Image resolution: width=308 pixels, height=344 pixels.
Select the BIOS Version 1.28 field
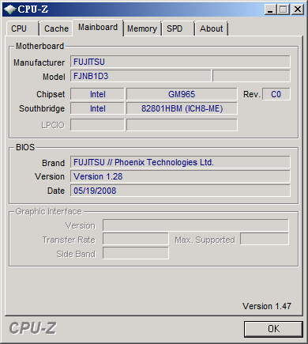[x=180, y=176]
